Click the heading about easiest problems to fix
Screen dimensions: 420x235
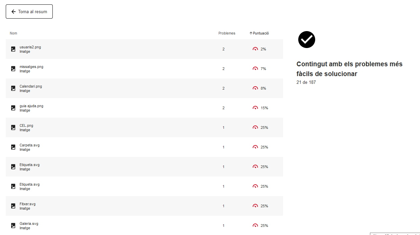tap(349, 69)
